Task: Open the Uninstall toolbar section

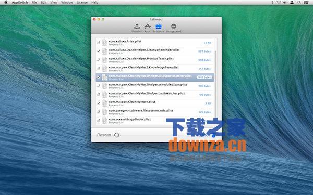Action: 137,28
